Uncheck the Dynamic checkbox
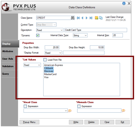This screenshot has height=127, width=135. [38, 35]
